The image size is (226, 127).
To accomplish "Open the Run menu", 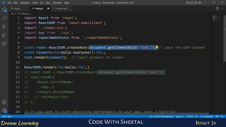I will [48, 2].
